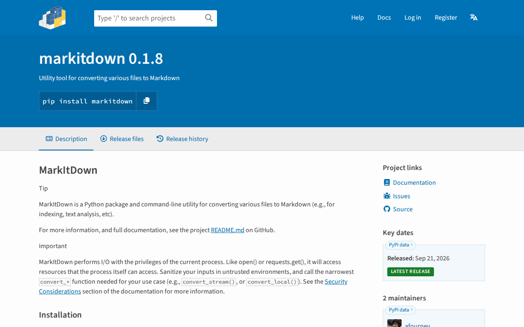Go to Docs
Image resolution: width=524 pixels, height=327 pixels.
coord(384,18)
